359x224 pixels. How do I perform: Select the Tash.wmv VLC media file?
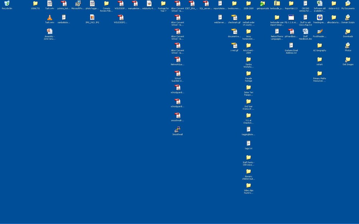pos(50,17)
